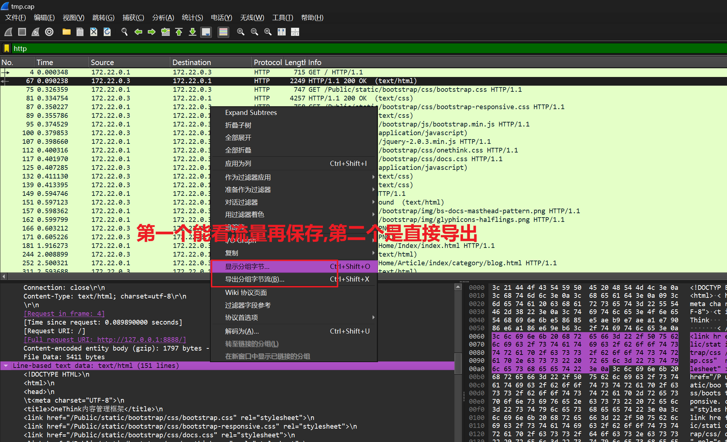Viewport: 727px width, 442px height.
Task: Click the Full request URI hyperlink
Action: 105,339
